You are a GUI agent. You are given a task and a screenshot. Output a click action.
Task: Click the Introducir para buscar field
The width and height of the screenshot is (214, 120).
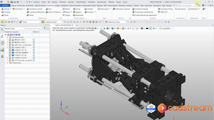[34, 29]
